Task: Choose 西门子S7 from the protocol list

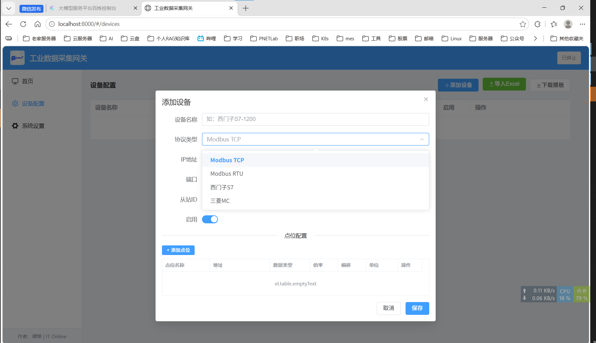Action: click(x=315, y=187)
